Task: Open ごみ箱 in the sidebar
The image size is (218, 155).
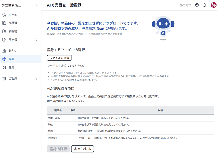Action: click(x=21, y=79)
